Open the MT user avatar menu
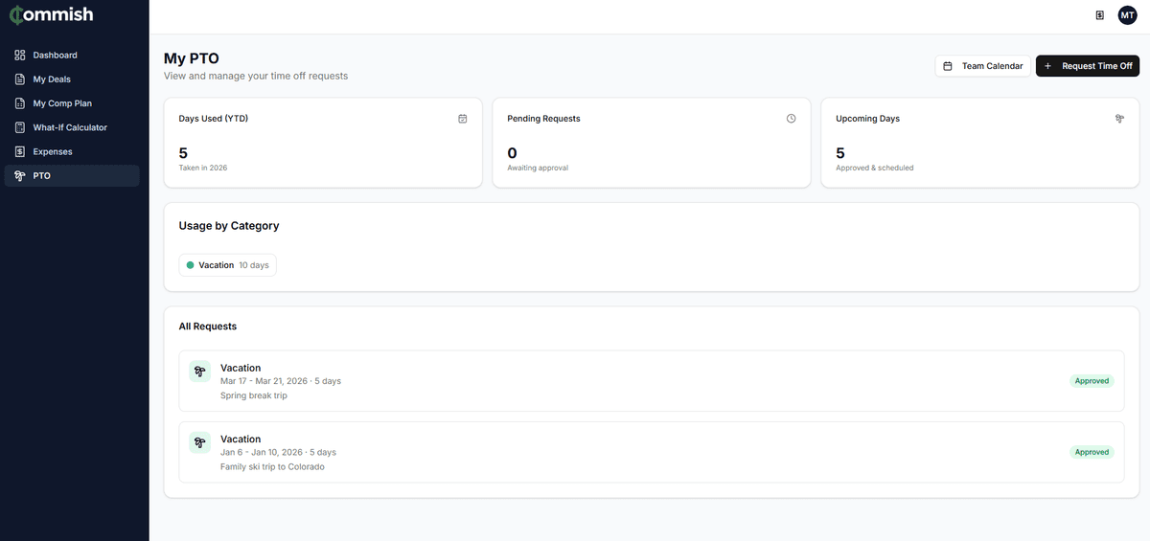 tap(1127, 15)
